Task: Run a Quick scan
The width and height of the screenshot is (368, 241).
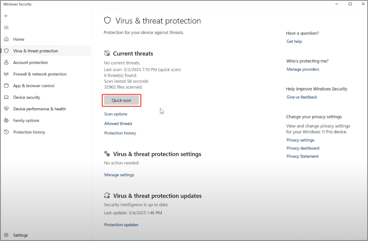Action: [121, 100]
